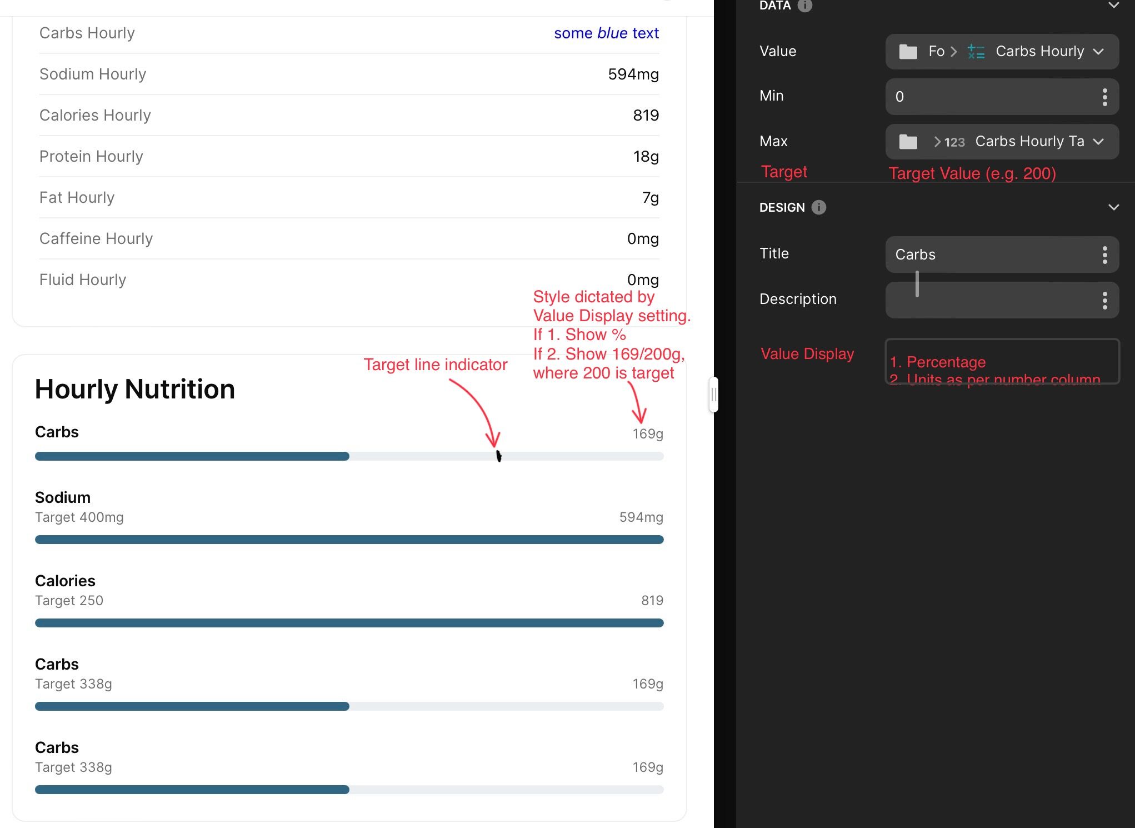Collapse the DESIGN section chevron

click(x=1113, y=207)
